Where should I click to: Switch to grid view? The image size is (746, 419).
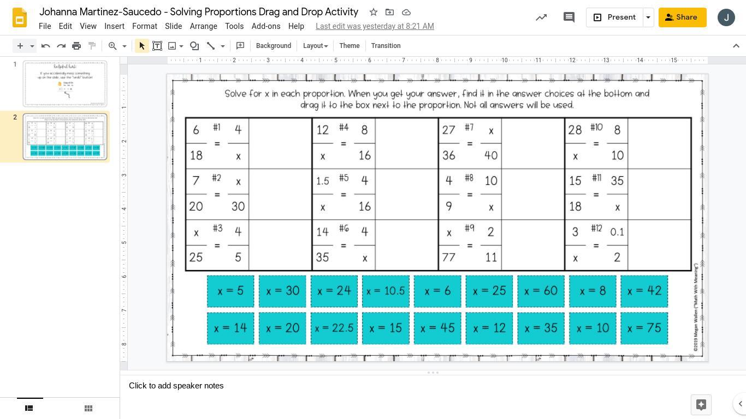(88, 408)
